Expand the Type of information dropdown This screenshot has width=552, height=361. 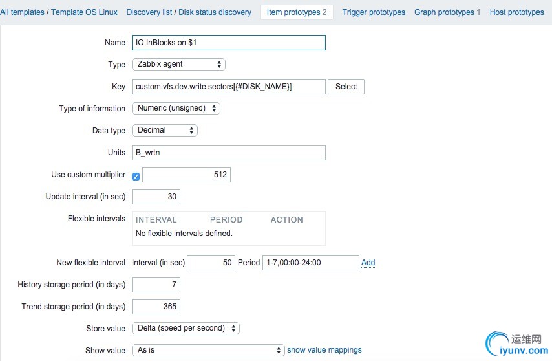(176, 109)
